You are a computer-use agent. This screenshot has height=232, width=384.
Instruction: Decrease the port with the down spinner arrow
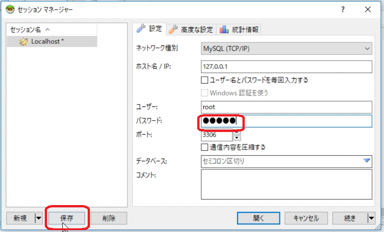pyautogui.click(x=237, y=138)
